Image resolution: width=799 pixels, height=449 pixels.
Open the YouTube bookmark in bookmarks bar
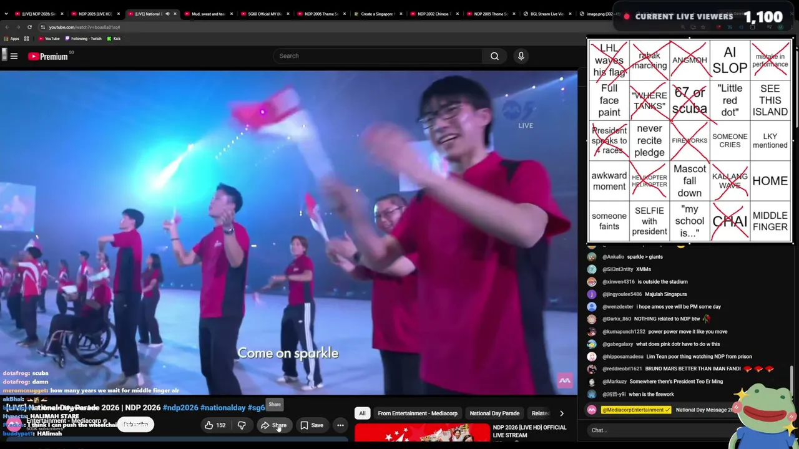(49, 39)
